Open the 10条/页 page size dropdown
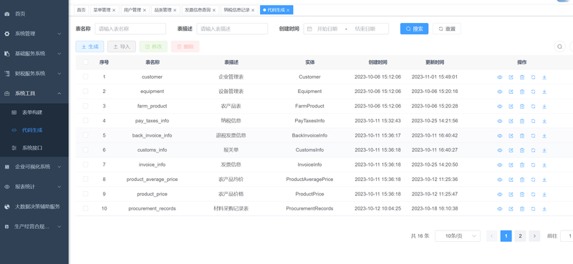This screenshot has height=264, width=573. tap(458, 236)
